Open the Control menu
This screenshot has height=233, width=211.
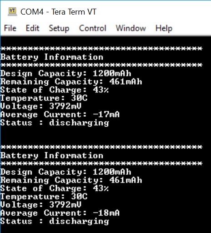[93, 28]
